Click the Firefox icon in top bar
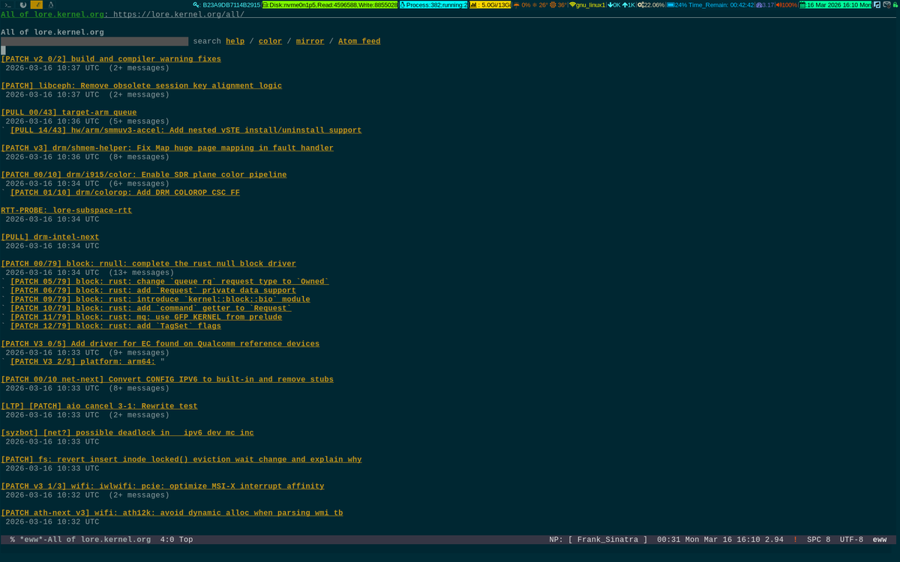 (23, 4)
